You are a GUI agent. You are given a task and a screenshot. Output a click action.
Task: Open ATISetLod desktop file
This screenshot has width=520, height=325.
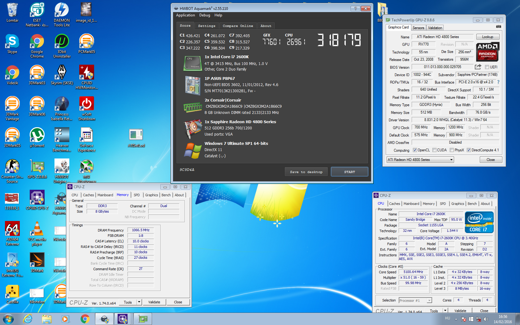coord(136,137)
